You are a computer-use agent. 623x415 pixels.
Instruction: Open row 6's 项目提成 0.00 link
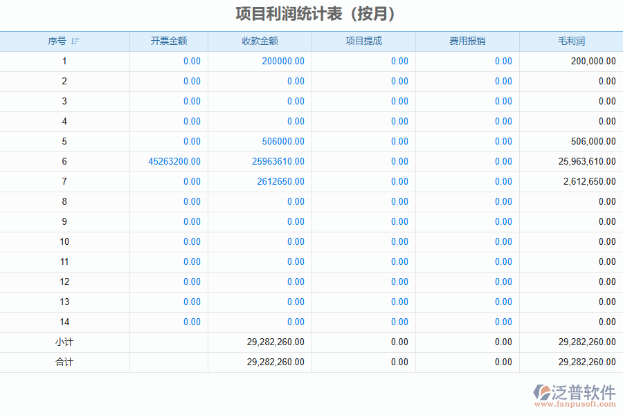click(x=399, y=161)
